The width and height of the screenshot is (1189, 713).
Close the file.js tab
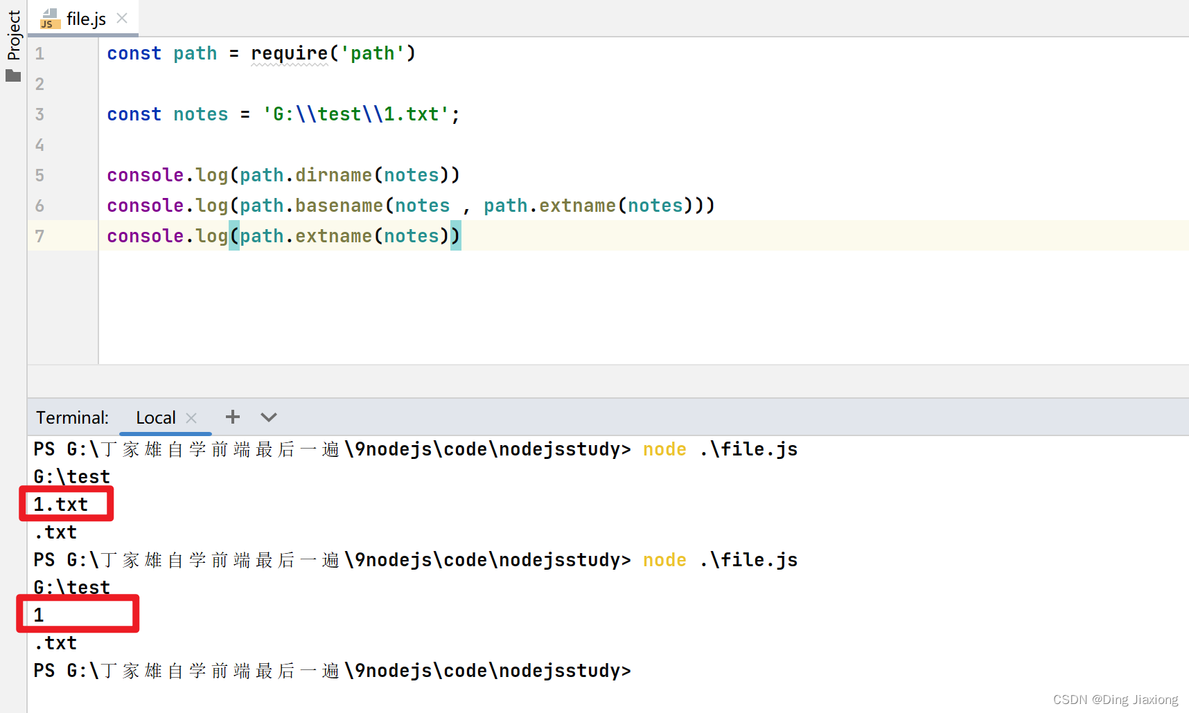[122, 18]
